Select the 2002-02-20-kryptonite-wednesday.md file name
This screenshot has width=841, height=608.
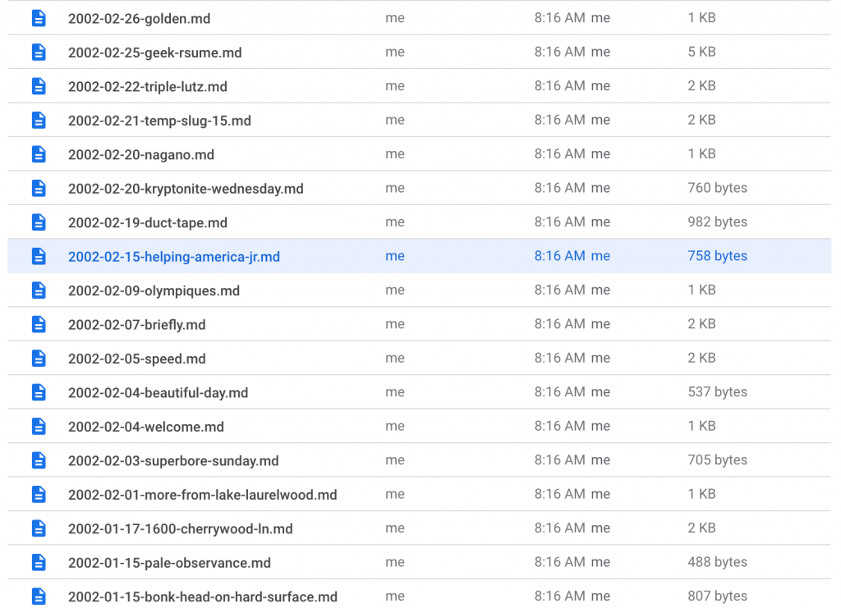[x=186, y=189]
